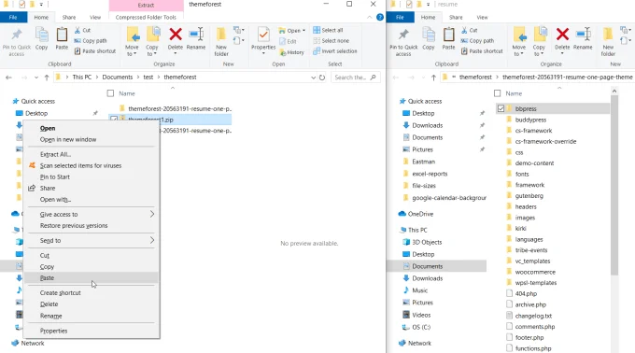Click This PC in the address breadcrumb

pos(82,77)
